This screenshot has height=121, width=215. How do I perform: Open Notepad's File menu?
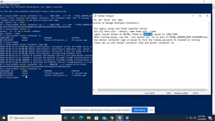(x=95, y=20)
